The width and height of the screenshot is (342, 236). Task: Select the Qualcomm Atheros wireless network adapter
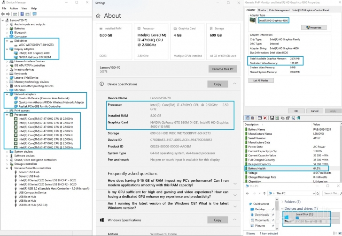pyautogui.click(x=51, y=102)
